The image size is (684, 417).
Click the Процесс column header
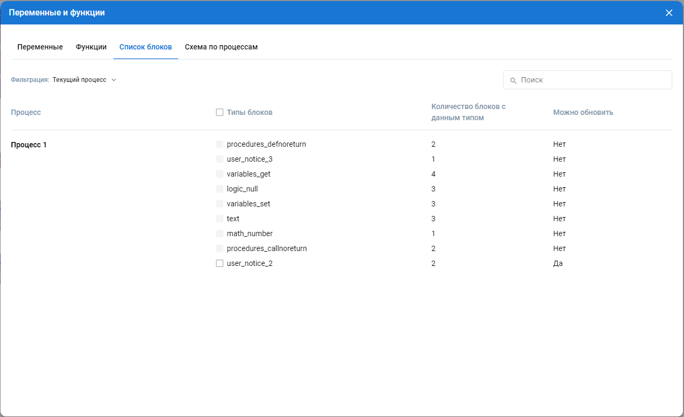click(x=26, y=112)
